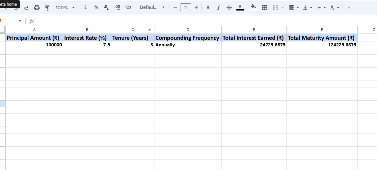Expand the merge cells options arrow
The width and height of the screenshot is (377, 170).
[283, 8]
